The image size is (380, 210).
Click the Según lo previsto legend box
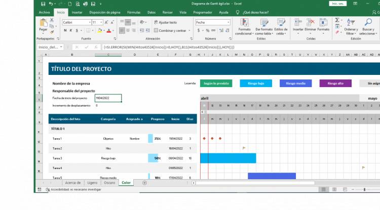coord(216,83)
